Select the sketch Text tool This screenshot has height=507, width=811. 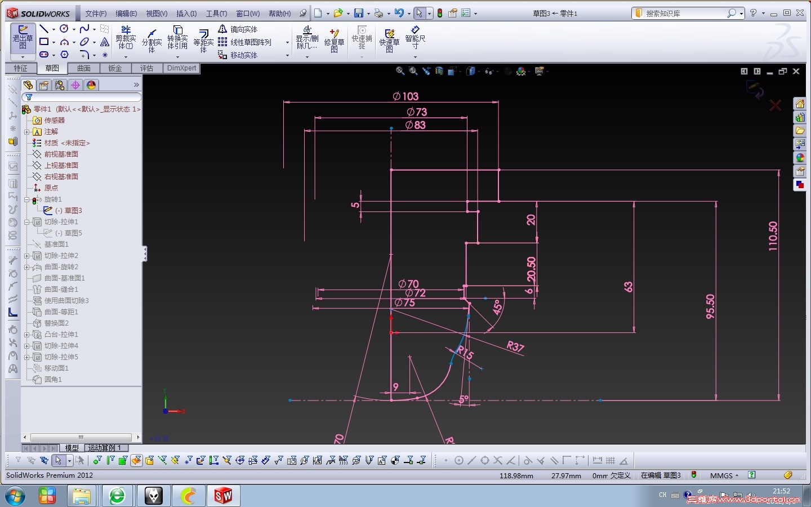(105, 42)
